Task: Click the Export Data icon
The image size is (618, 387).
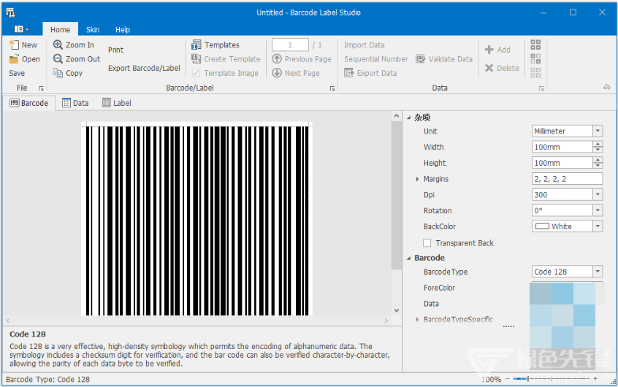Action: click(348, 73)
